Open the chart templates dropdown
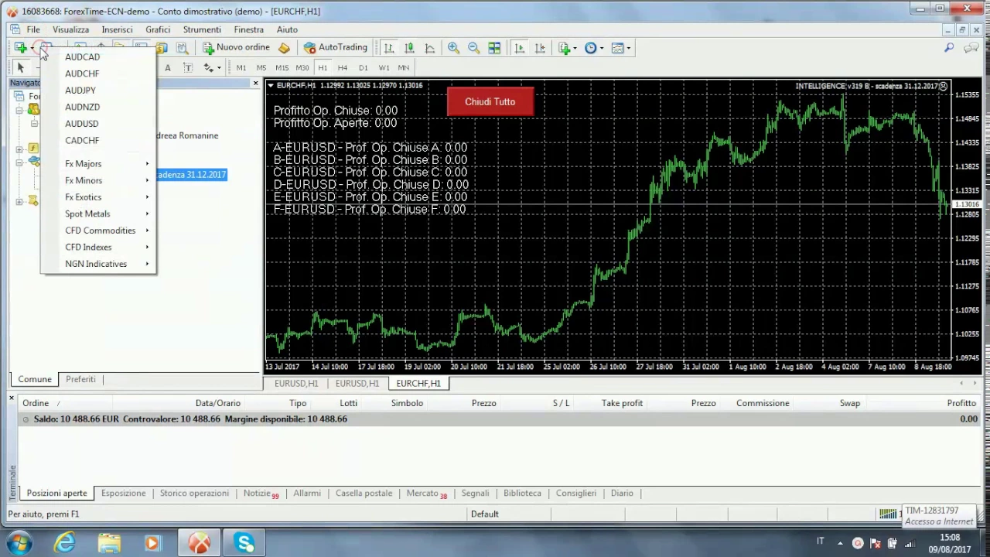 (621, 48)
